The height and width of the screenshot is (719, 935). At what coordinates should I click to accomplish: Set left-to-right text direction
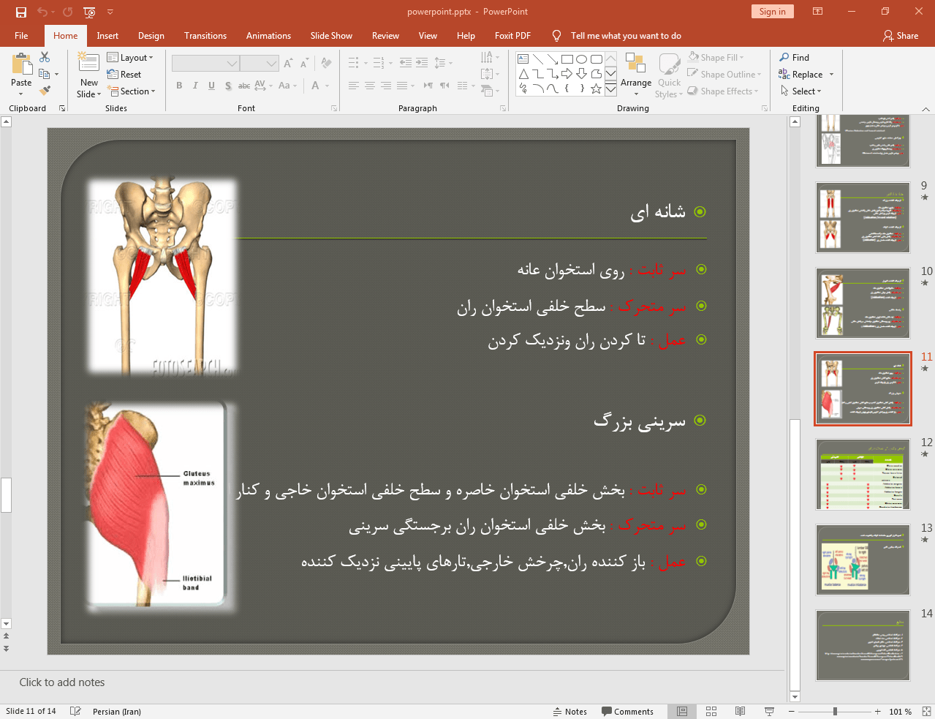[x=428, y=86]
